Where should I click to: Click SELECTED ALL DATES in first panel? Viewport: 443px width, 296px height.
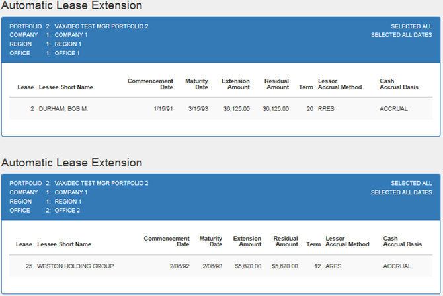point(401,35)
